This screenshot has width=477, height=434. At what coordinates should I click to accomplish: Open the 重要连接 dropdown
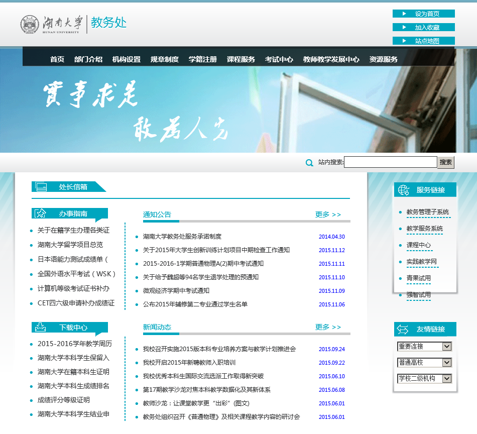click(424, 347)
